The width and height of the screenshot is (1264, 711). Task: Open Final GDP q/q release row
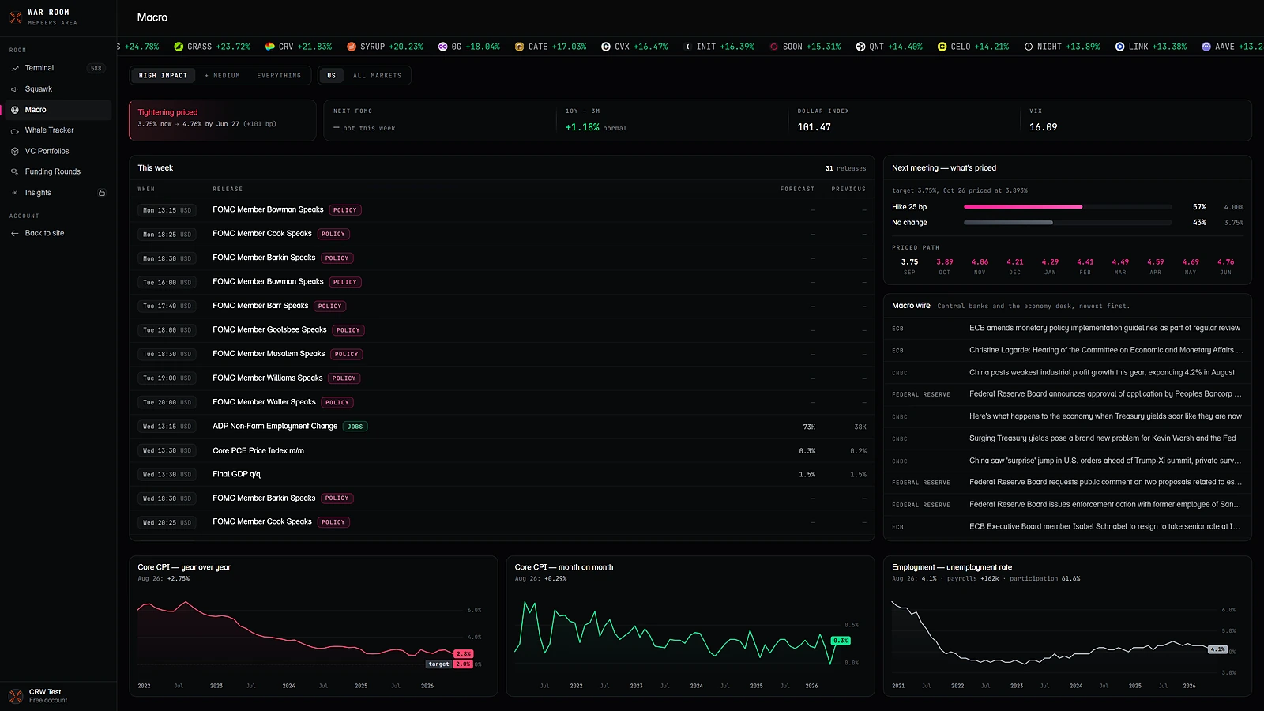(x=502, y=475)
